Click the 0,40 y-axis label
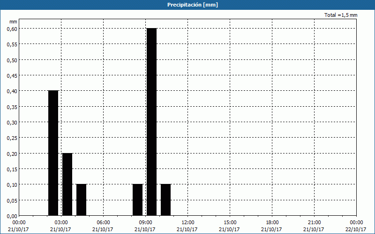Image resolution: width=375 pixels, height=234 pixels. coord(12,91)
